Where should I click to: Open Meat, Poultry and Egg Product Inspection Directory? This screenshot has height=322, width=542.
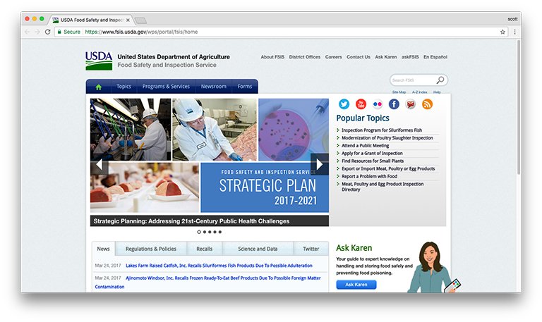383,187
